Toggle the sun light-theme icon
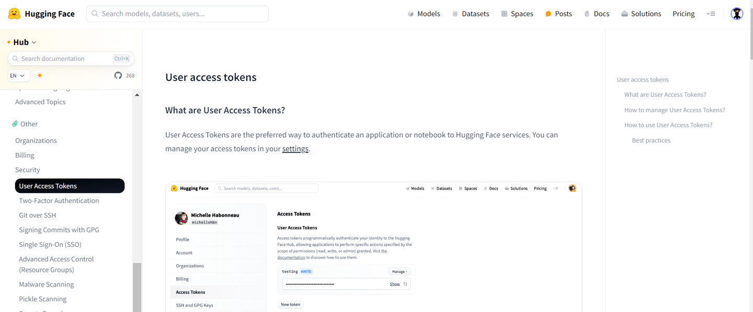The image size is (753, 312). click(40, 76)
